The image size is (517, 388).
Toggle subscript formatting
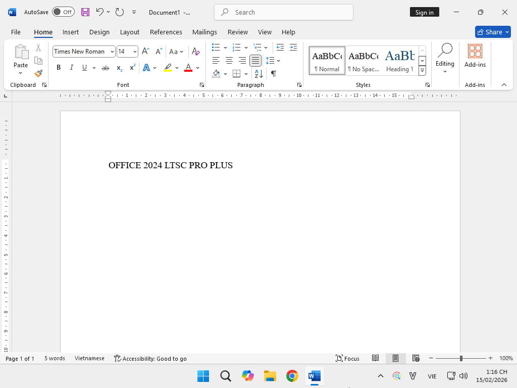click(x=119, y=68)
